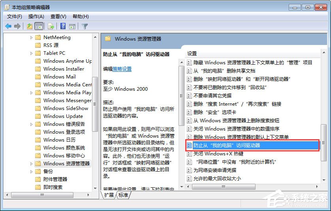Screen dimensions: 331x211
Task: Click the 策略设置 link
Action: pos(122,69)
